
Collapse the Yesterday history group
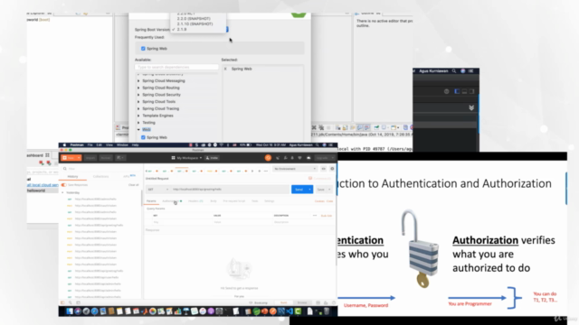[x=62, y=192]
